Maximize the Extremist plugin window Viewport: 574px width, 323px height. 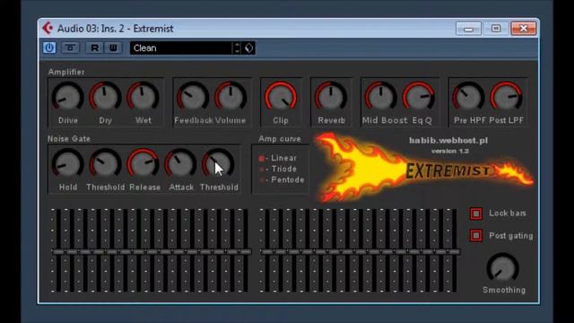pos(496,29)
